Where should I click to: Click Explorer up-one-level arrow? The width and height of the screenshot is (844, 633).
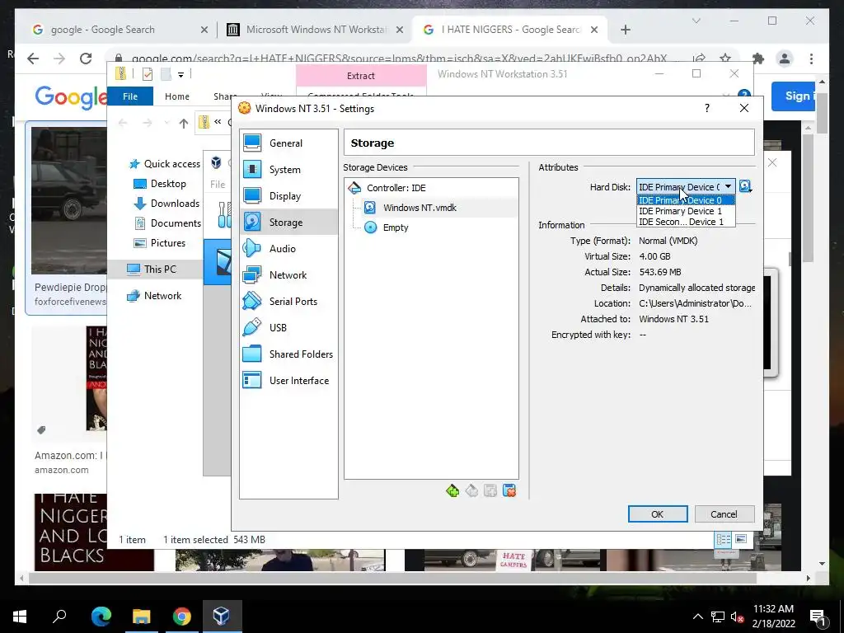[184, 124]
